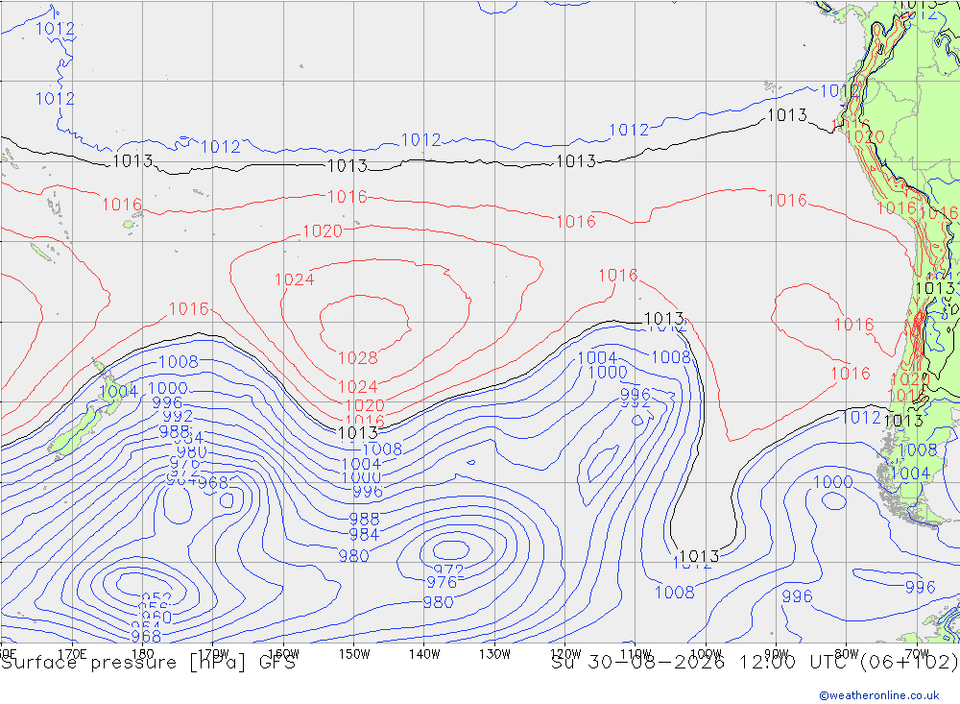This screenshot has width=960, height=704.
Task: Click the black 1013 label off the Ecuador coast
Action: point(787,115)
